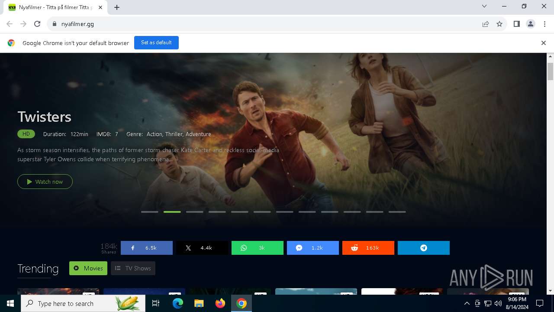The width and height of the screenshot is (554, 312).
Task: Switch to Trending TV Shows tab
Action: [x=133, y=268]
